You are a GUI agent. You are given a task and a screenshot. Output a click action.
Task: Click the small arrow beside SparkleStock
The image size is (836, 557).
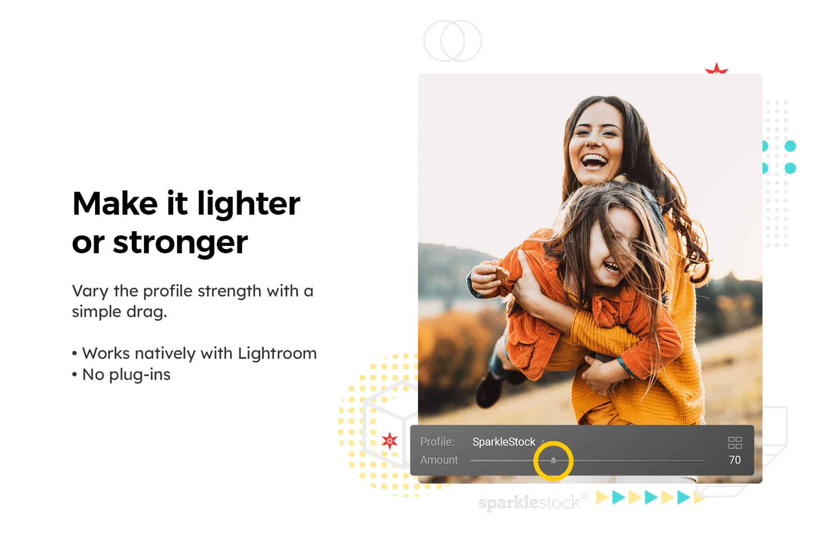point(543,441)
